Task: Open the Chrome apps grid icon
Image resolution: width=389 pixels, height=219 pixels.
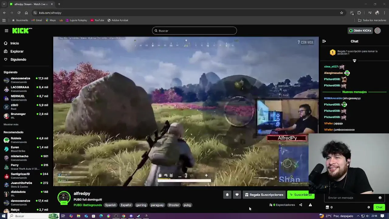Action: (4, 20)
